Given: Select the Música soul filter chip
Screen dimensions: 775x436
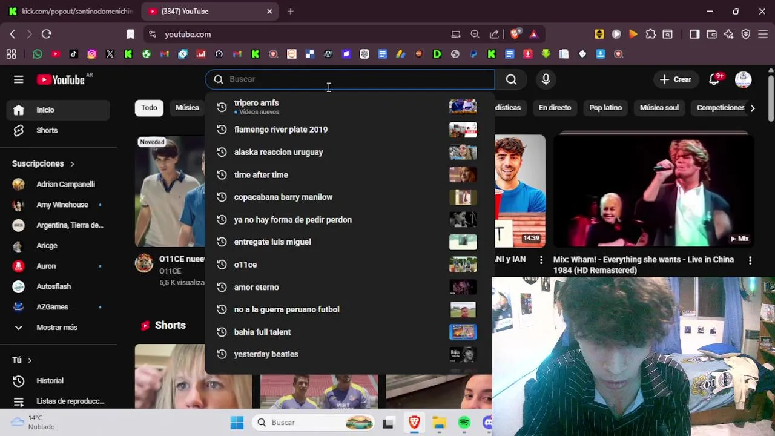Looking at the screenshot, I should click(659, 108).
